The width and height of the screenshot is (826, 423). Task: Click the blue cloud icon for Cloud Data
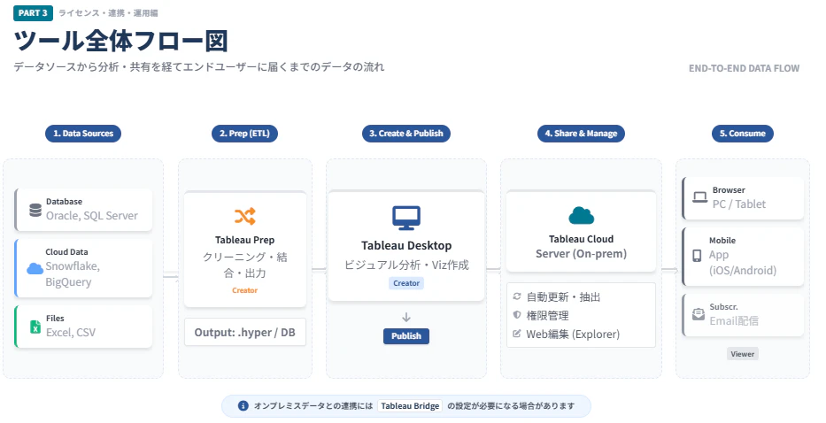pos(35,269)
